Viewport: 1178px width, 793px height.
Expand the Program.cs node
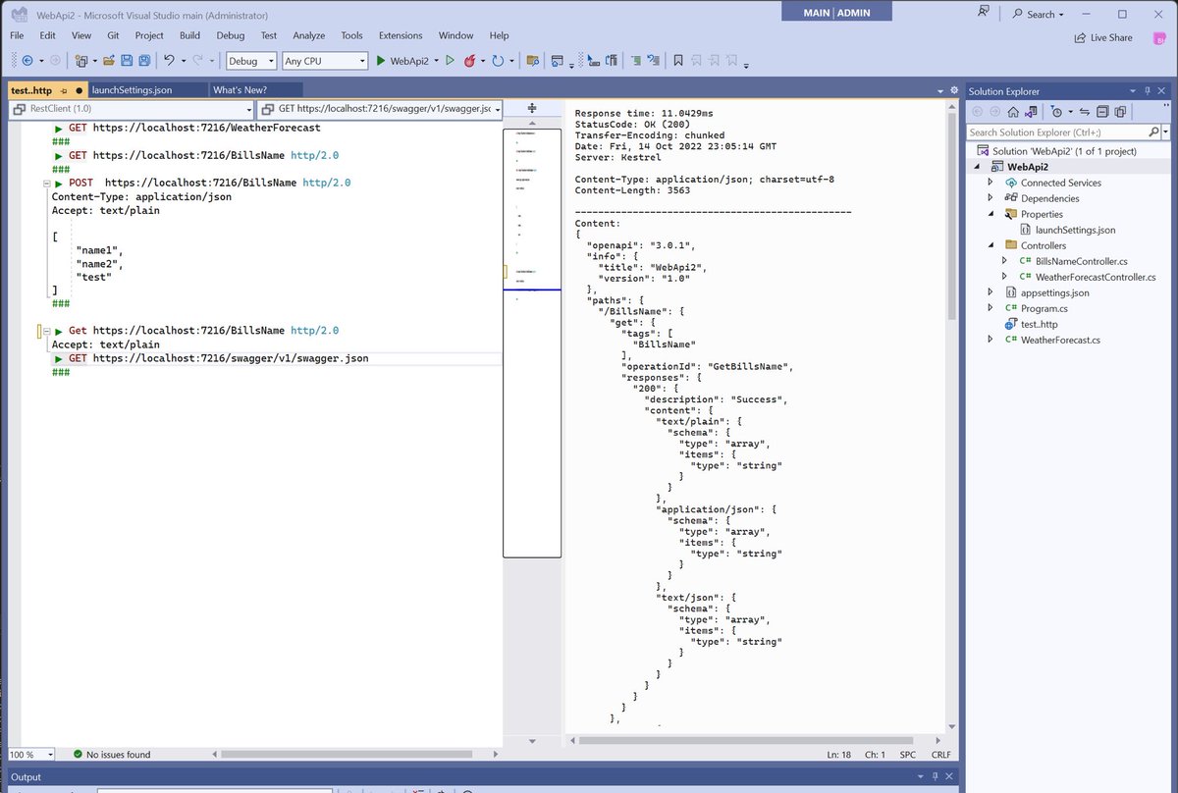point(992,308)
